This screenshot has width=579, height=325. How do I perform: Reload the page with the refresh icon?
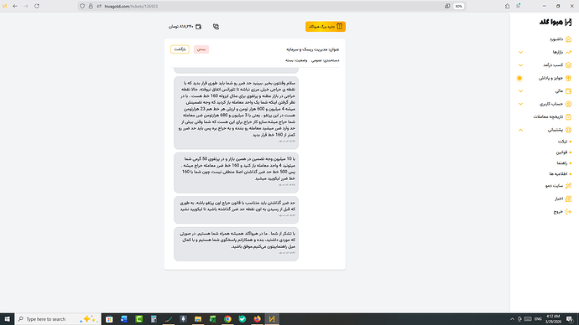pyautogui.click(x=37, y=6)
